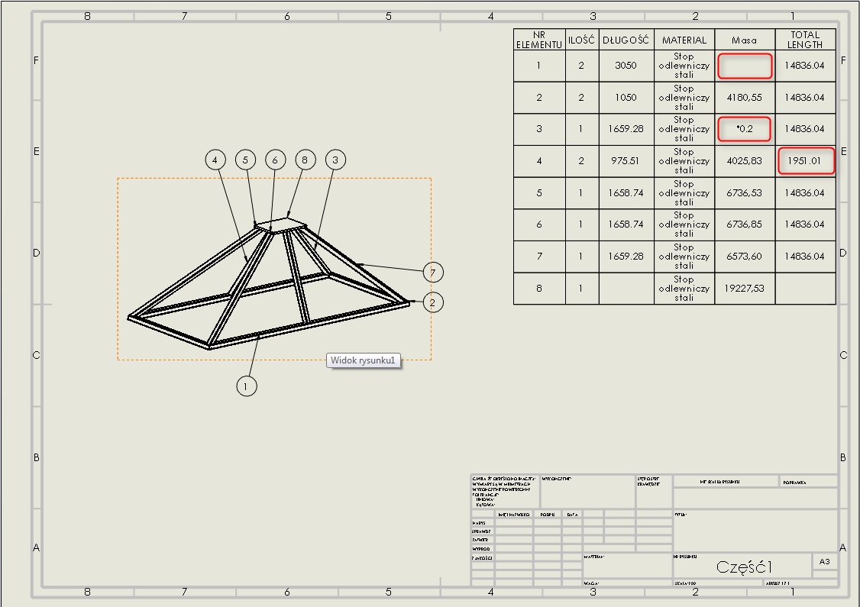Screen dimensions: 860x607
Task: Click the ILOŚĆ column header
Action: (580, 40)
